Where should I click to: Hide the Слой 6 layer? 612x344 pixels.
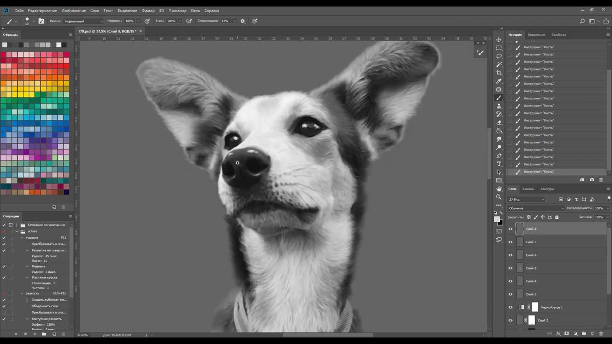pos(510,255)
